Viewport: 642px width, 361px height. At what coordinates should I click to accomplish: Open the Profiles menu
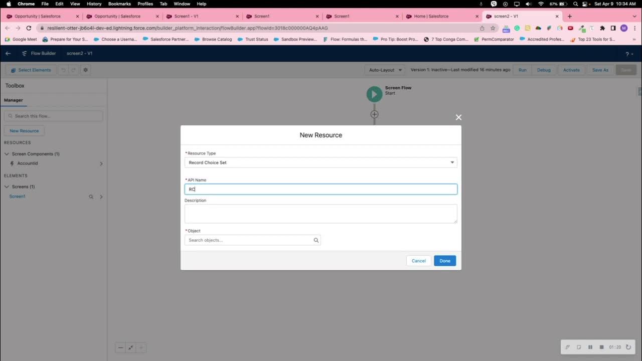click(x=145, y=4)
